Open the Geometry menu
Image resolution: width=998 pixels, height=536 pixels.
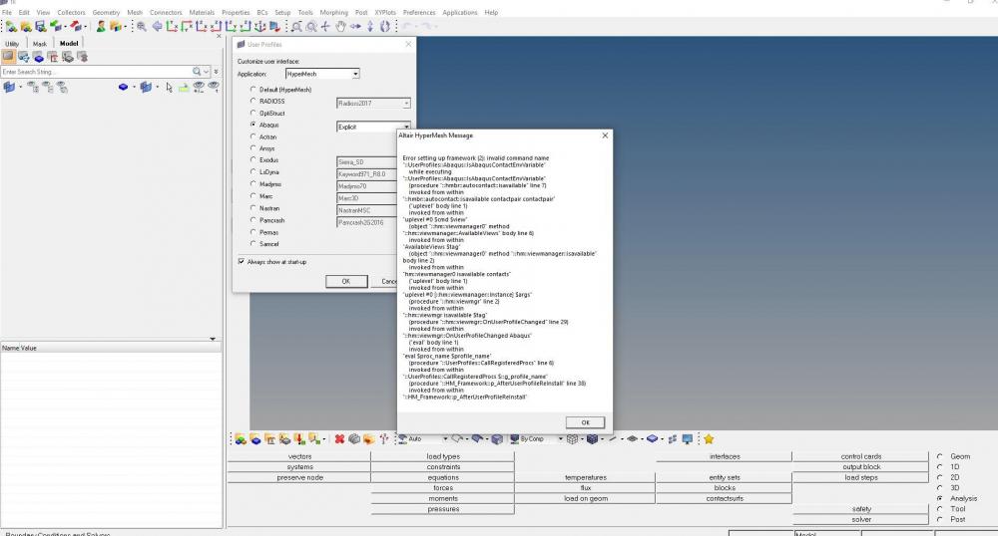[106, 12]
